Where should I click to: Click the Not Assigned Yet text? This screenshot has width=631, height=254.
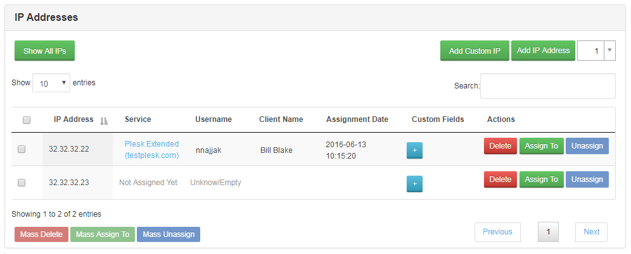pyautogui.click(x=148, y=183)
